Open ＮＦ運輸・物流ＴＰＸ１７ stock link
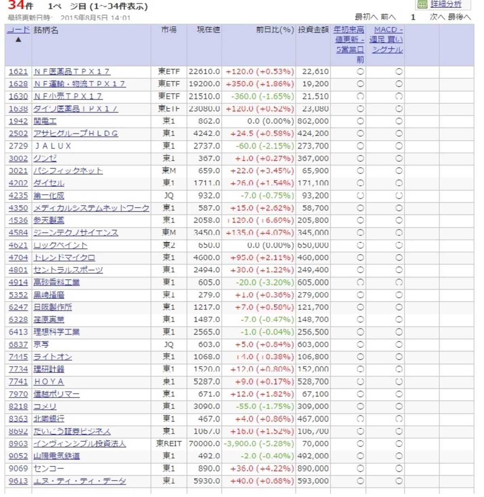Screen dimensions: 484x497 pyautogui.click(x=79, y=84)
